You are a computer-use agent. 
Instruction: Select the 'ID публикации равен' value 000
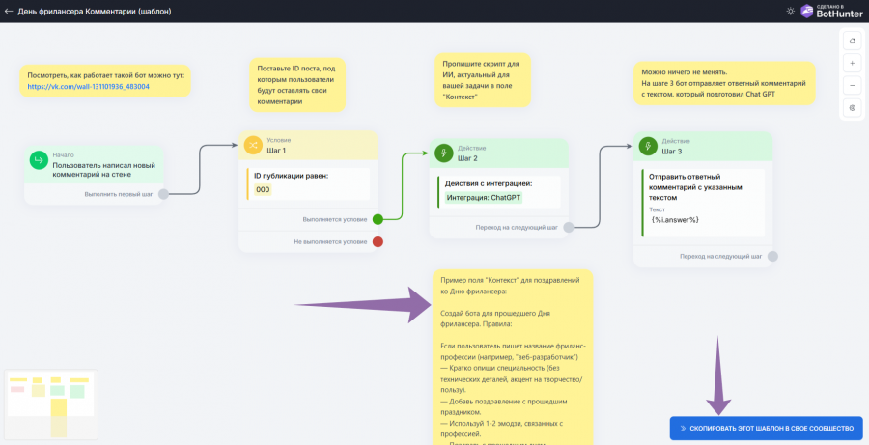tap(263, 189)
